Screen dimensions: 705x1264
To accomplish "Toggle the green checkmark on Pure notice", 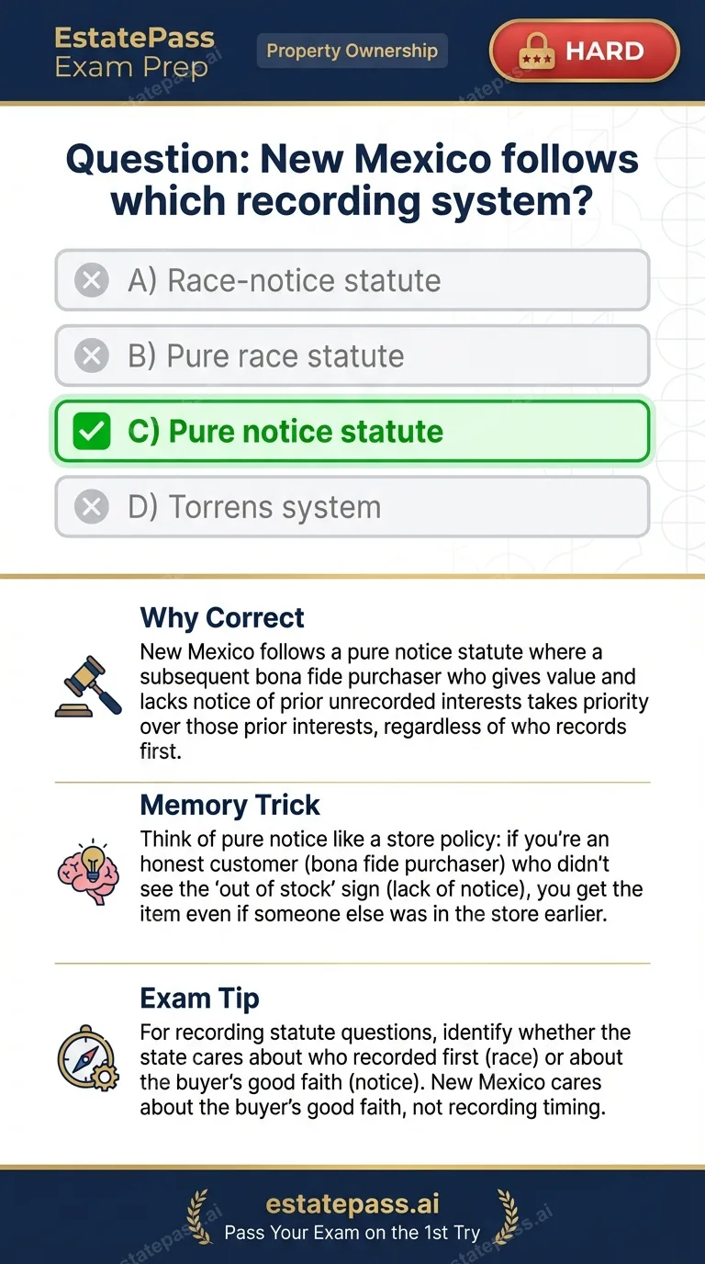I will pyautogui.click(x=92, y=431).
